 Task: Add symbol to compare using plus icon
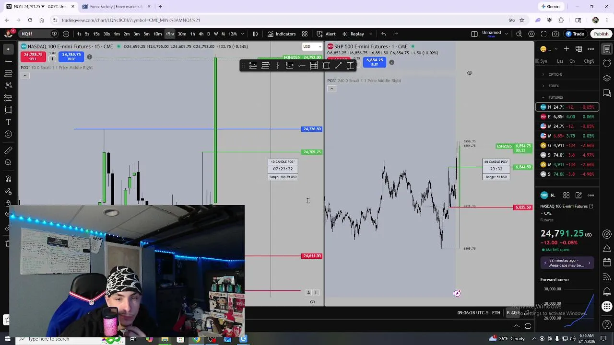(x=66, y=34)
